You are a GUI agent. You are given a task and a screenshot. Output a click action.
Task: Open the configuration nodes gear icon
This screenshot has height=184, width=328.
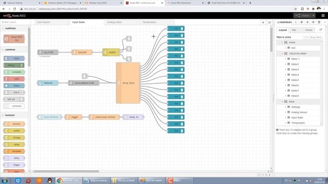tap(313, 22)
